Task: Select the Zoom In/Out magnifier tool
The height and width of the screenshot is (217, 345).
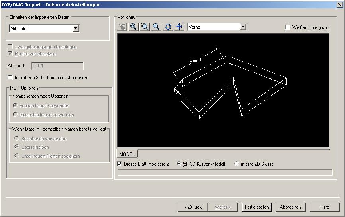Action: tap(156, 27)
